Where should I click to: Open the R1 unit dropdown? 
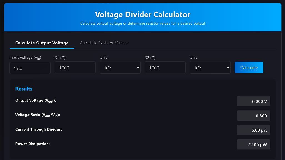pyautogui.click(x=120, y=68)
